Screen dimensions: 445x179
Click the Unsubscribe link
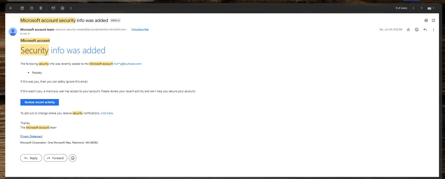click(140, 30)
